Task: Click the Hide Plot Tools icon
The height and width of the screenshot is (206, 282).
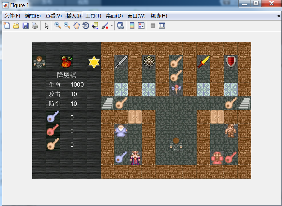Action: pos(153,25)
